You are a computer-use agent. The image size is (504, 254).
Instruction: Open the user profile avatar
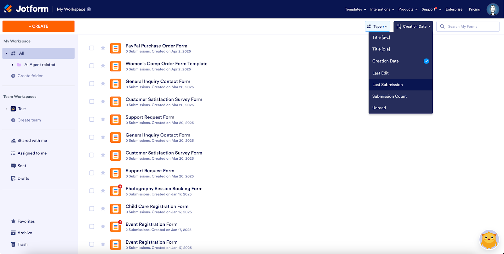493,9
